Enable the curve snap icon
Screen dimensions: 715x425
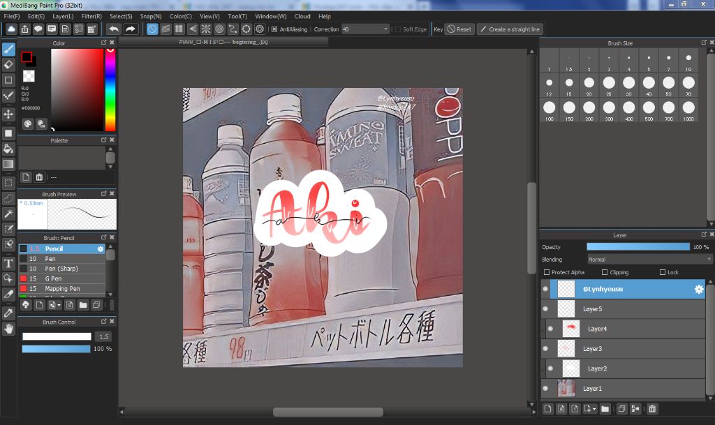point(233,29)
